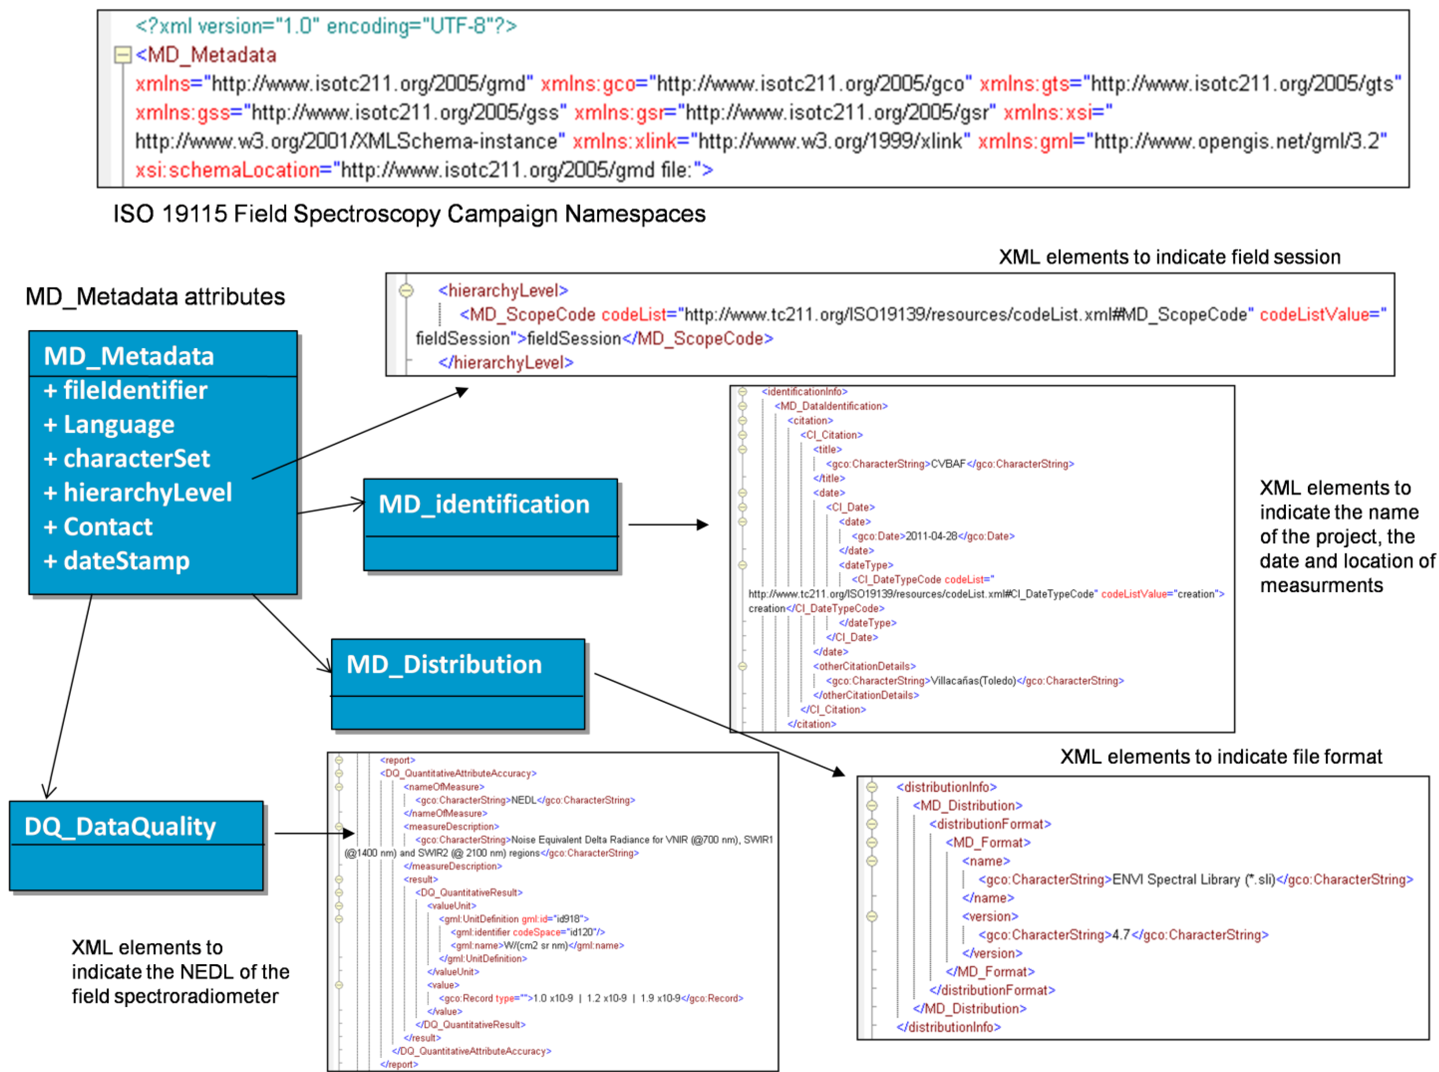1439x1072 pixels.
Task: Collapse the distributionInfo element fold circle
Action: click(x=872, y=787)
